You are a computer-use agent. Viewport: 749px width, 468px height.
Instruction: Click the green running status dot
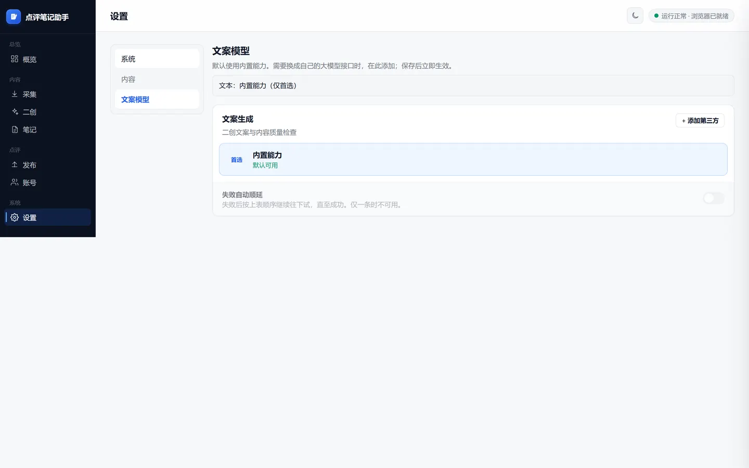tap(656, 16)
